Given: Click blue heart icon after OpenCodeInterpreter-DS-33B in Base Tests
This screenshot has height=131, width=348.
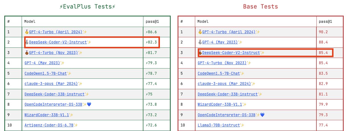Looking at the screenshot, I should (262, 115).
